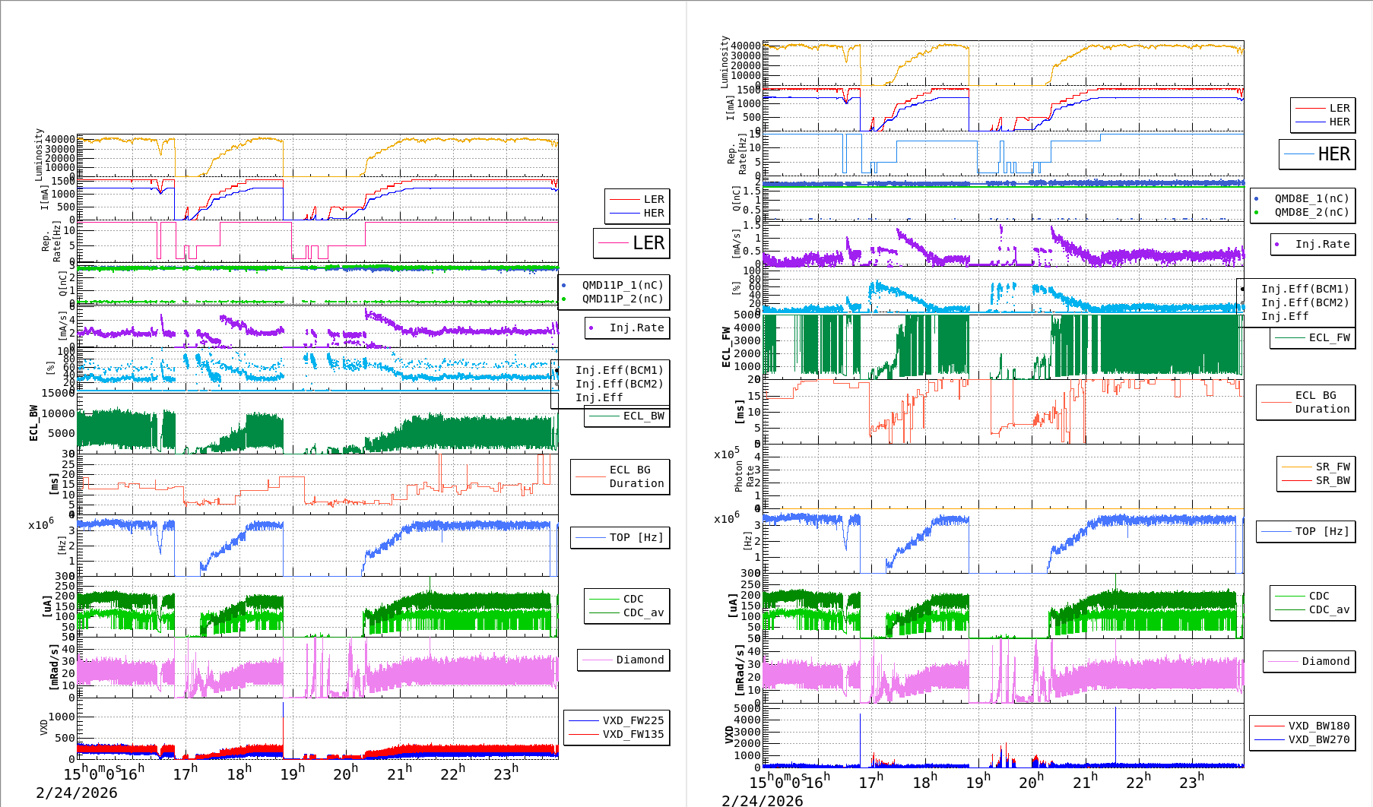
Task: Click the 22h time tick on right plot
Action: coord(1137,782)
